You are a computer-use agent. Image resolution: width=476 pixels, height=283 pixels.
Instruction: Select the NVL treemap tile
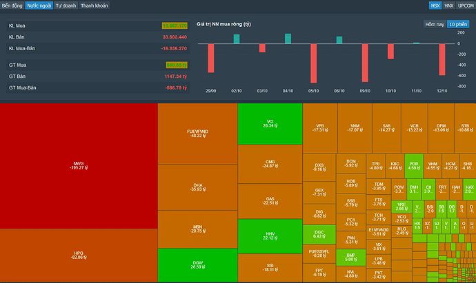[x=351, y=274]
